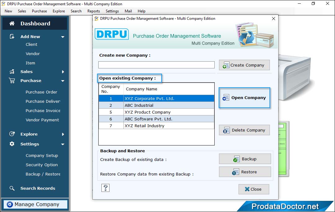Open the Sales menu in menu bar
This screenshot has width=335, height=212.
pyautogui.click(x=22, y=11)
